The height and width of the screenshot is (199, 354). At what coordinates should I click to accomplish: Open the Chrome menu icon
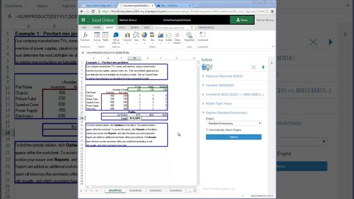tap(273, 11)
